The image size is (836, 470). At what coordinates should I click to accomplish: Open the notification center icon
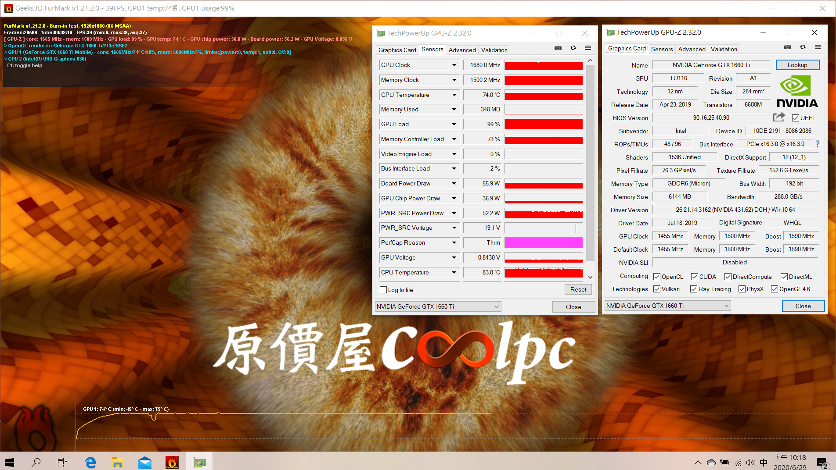point(822,463)
